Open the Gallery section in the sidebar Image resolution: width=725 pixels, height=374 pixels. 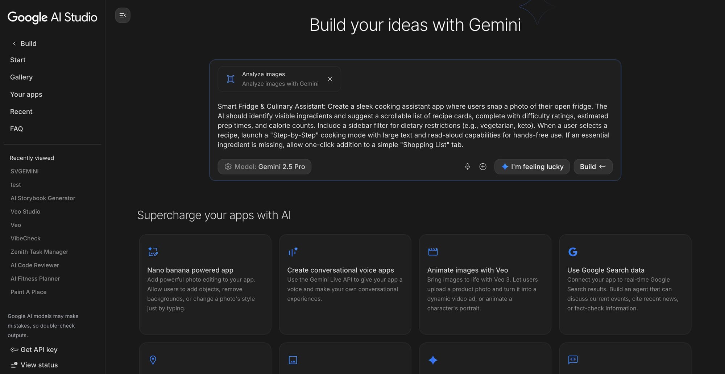click(x=21, y=77)
